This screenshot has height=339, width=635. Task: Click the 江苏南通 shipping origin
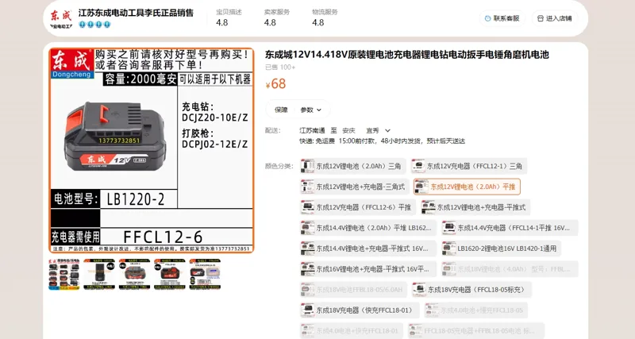pyautogui.click(x=312, y=130)
